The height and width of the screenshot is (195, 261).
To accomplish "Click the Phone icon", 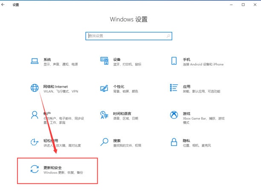I will point(174,61).
